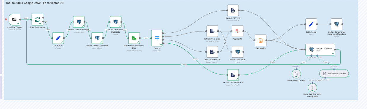This screenshot has height=109, width=367.
Task: Open the Insert Document Metadata node
Action: point(116,22)
